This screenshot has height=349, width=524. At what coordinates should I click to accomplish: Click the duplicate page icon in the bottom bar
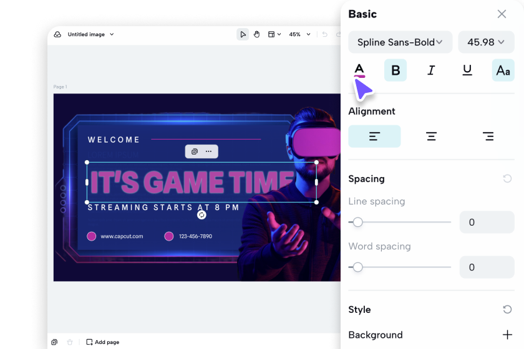(x=54, y=342)
